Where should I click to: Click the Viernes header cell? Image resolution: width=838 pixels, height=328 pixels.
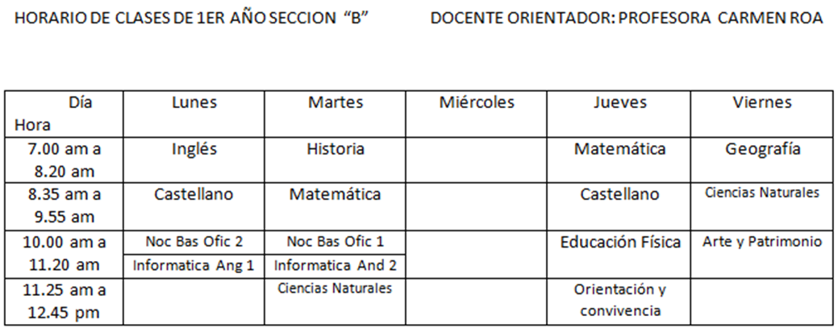(762, 114)
